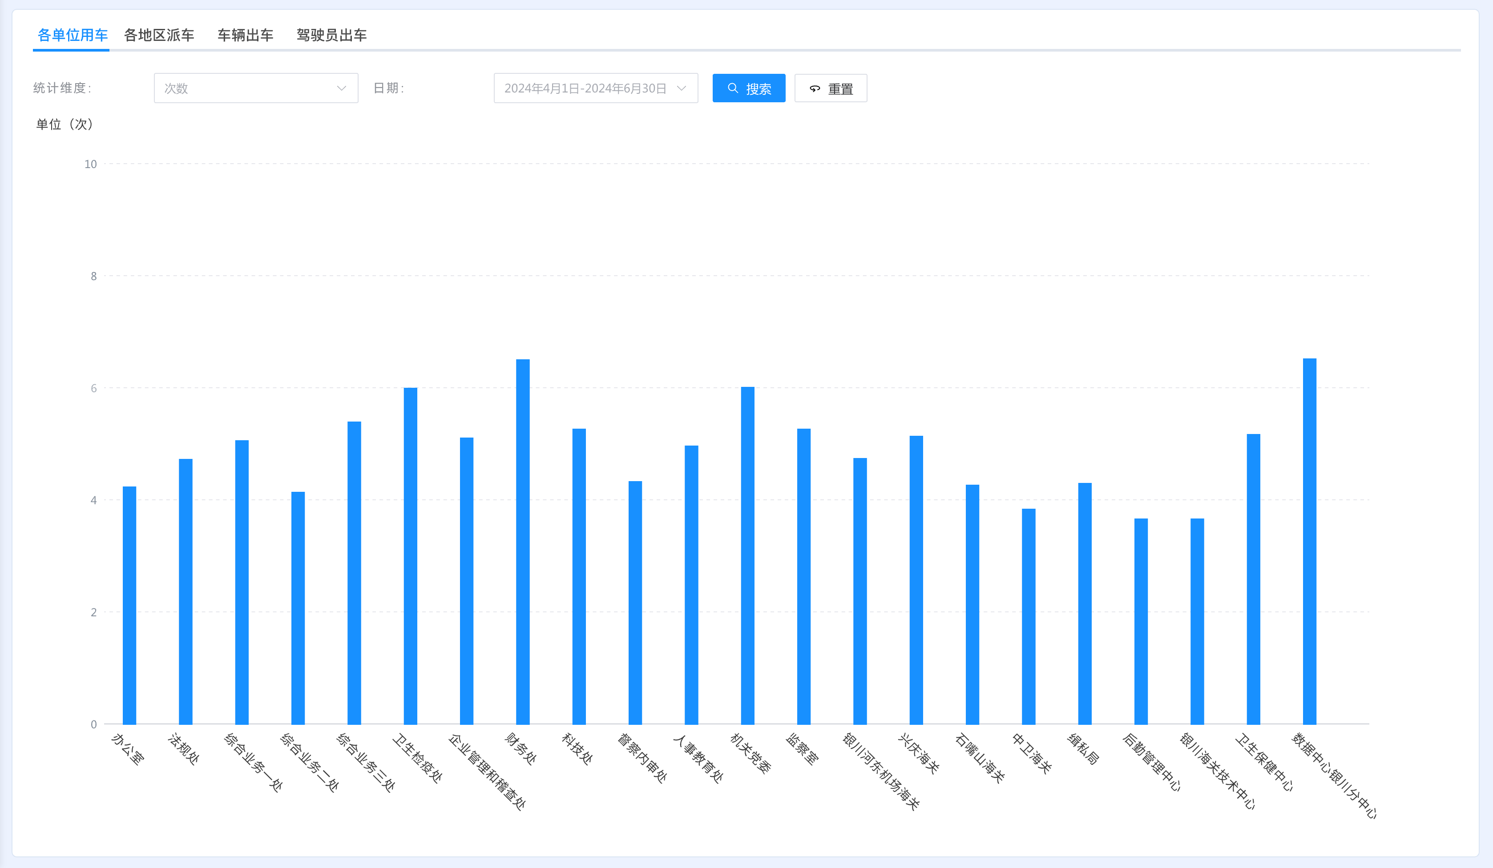Select the 驾驶员出车 tab
This screenshot has width=1493, height=868.
(331, 36)
